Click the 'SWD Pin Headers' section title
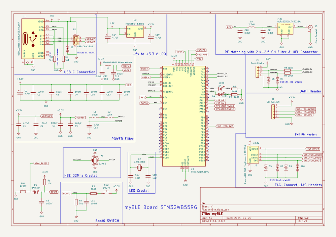The width and height of the screenshot is (336, 237). 306,134
